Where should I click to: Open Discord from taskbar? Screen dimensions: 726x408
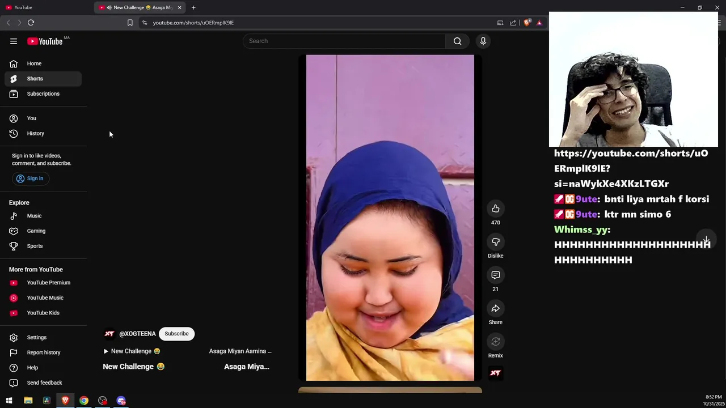(121, 401)
